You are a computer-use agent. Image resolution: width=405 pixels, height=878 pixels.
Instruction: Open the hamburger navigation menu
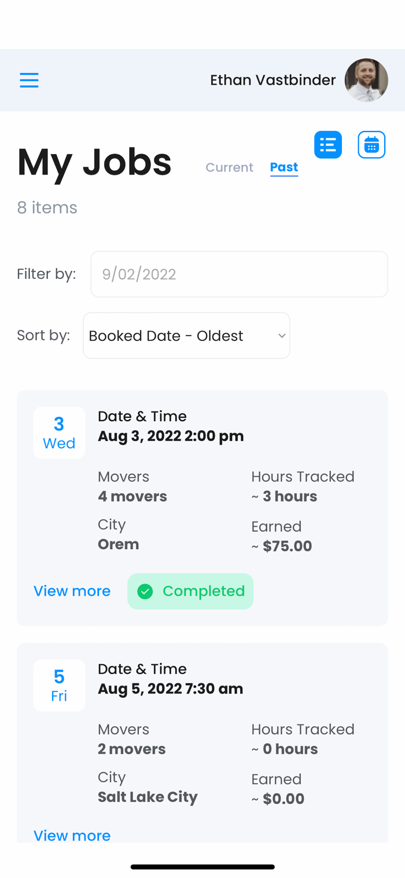tap(29, 80)
